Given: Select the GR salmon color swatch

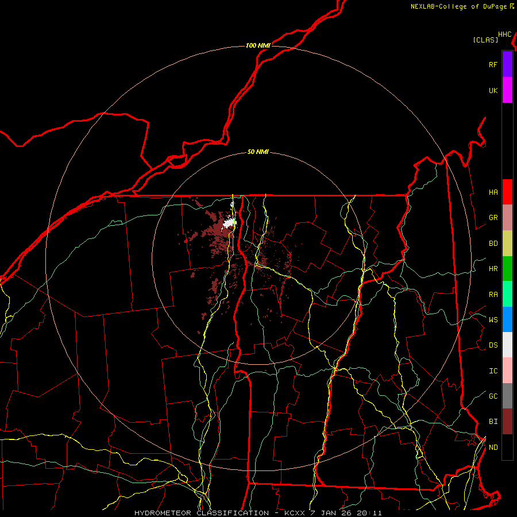Looking at the screenshot, I should (507, 217).
